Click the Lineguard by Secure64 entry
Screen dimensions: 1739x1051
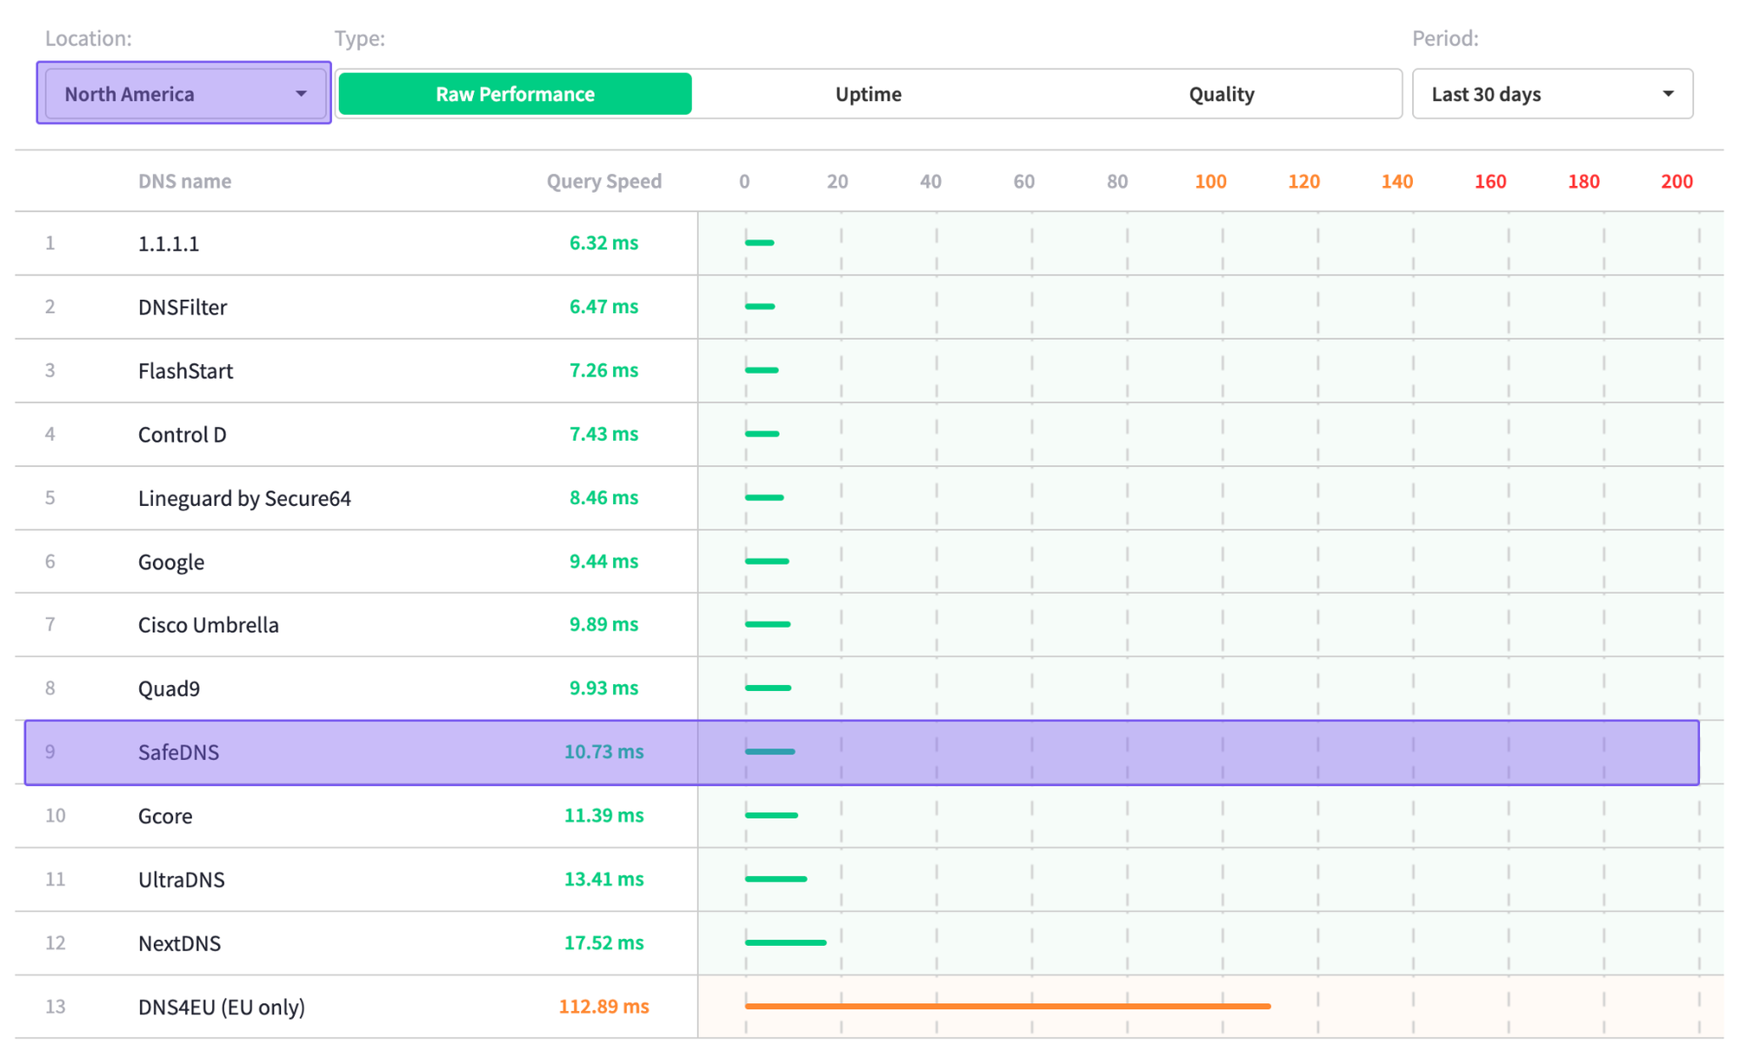coord(244,498)
